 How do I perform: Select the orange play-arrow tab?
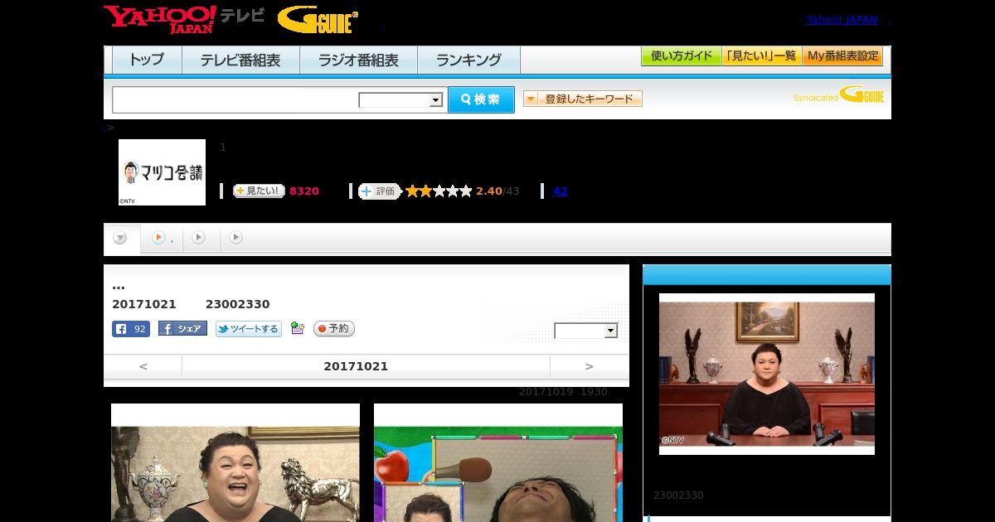coord(158,238)
